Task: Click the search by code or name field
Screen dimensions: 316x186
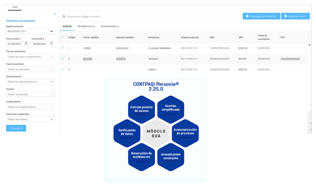Action: [x=149, y=16]
